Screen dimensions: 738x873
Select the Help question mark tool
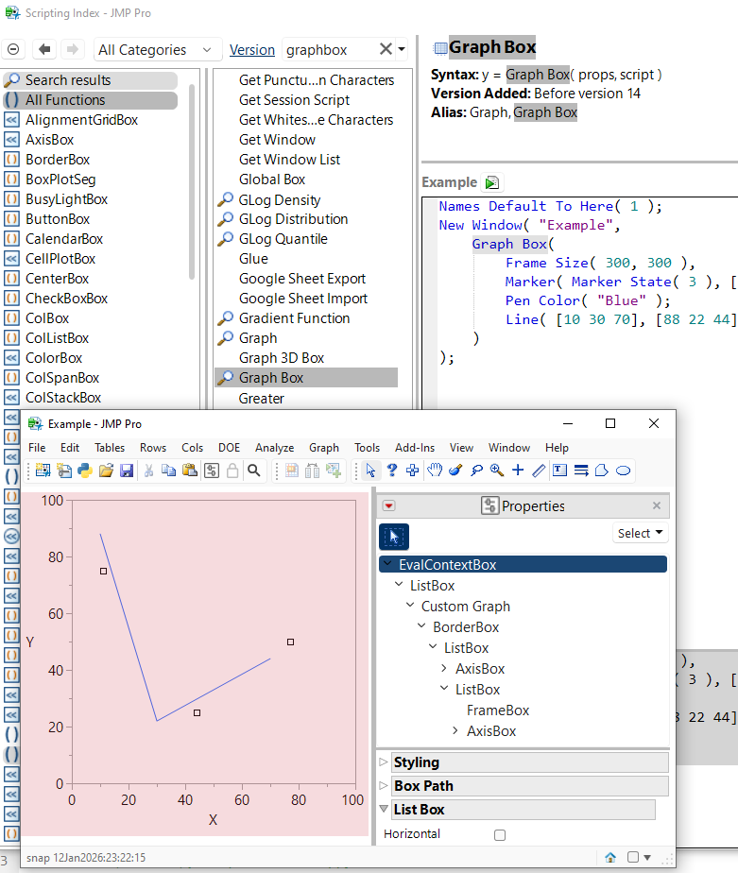pos(392,471)
